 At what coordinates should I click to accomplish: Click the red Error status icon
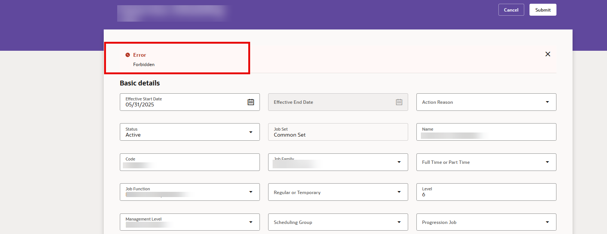click(128, 55)
